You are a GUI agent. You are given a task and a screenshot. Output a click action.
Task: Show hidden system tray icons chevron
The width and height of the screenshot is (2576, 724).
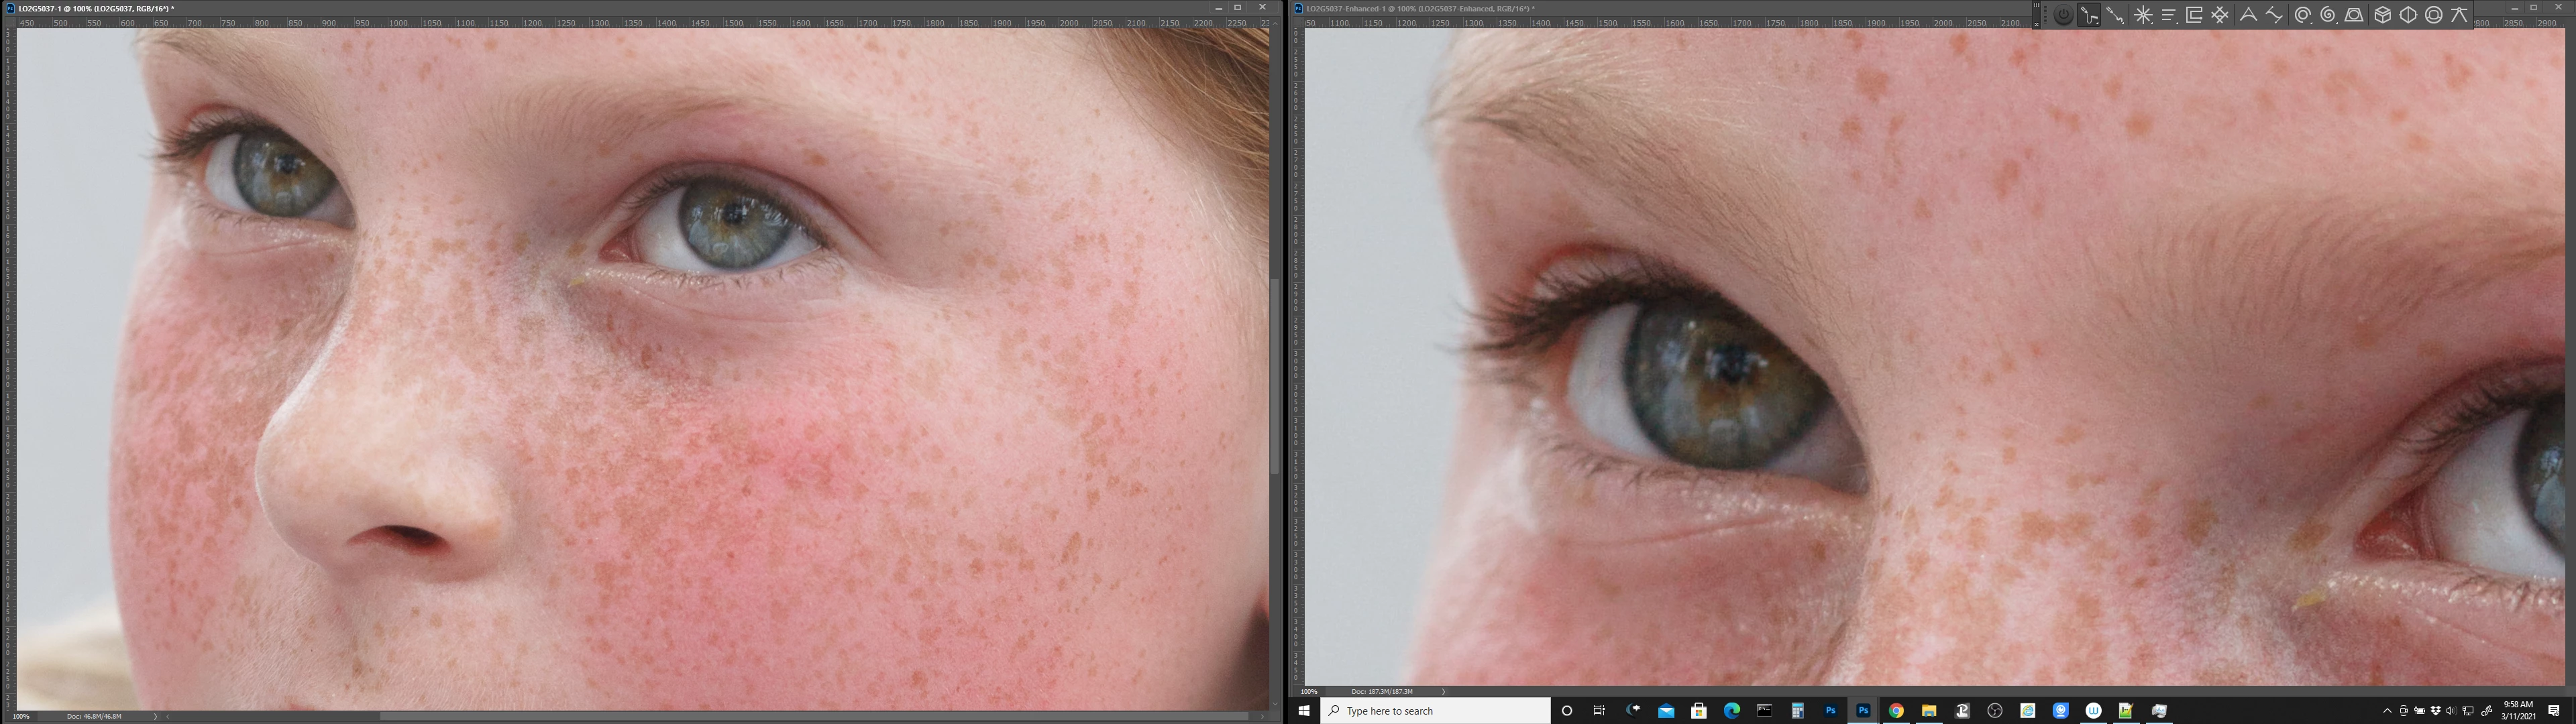click(2387, 711)
